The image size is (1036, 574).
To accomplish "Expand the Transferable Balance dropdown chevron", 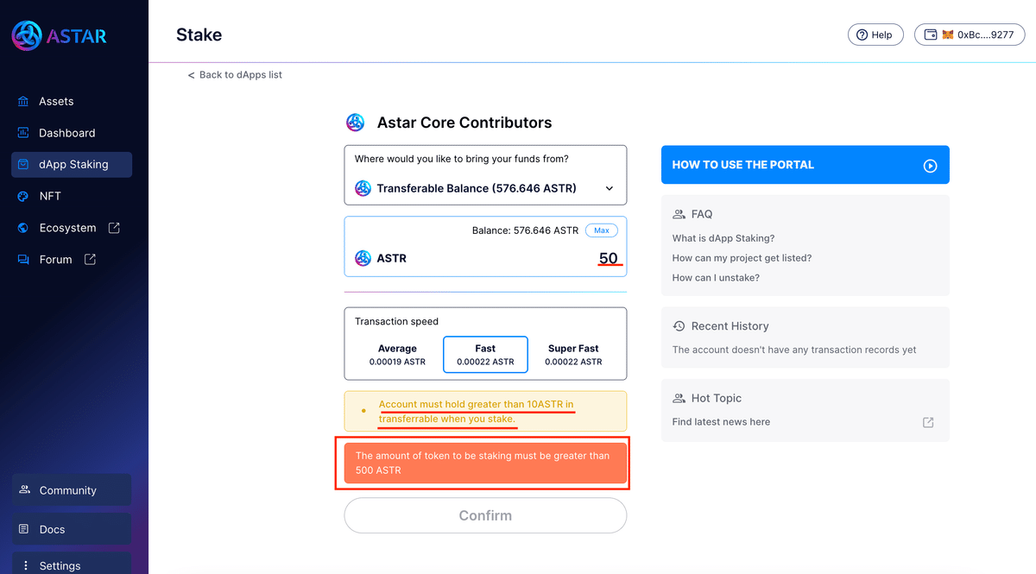I will tap(609, 188).
